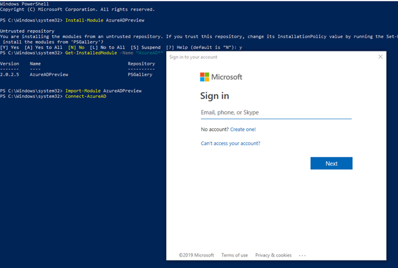Image resolution: width=398 pixels, height=268 pixels.
Task: Click the Get-InstalledModule command line
Action: [114, 53]
